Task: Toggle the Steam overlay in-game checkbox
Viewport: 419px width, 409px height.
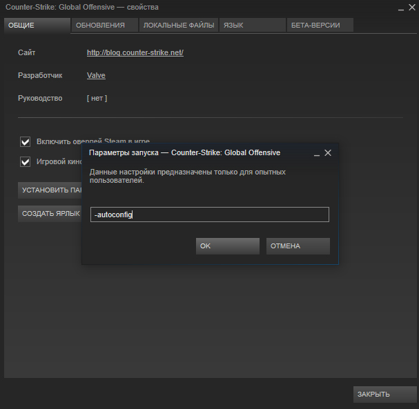Action: click(25, 142)
